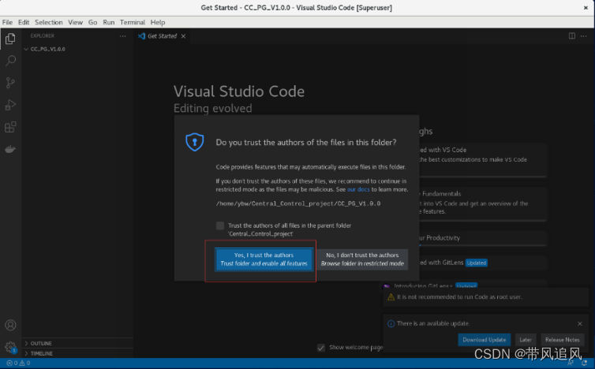
Task: Open the File menu
Action: click(7, 22)
